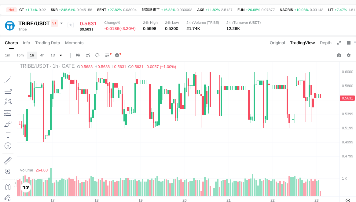
Task: Toggle favorite star for TRIBE/USDT
Action: coord(71,25)
